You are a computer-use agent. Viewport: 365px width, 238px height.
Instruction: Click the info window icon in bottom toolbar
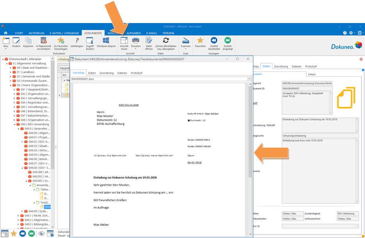coord(50,233)
